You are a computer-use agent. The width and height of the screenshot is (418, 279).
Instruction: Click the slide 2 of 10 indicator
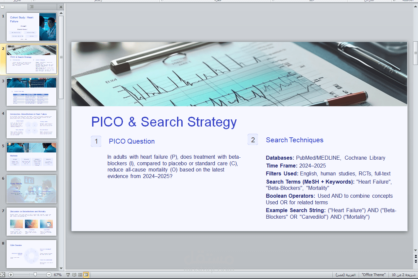pos(404,275)
